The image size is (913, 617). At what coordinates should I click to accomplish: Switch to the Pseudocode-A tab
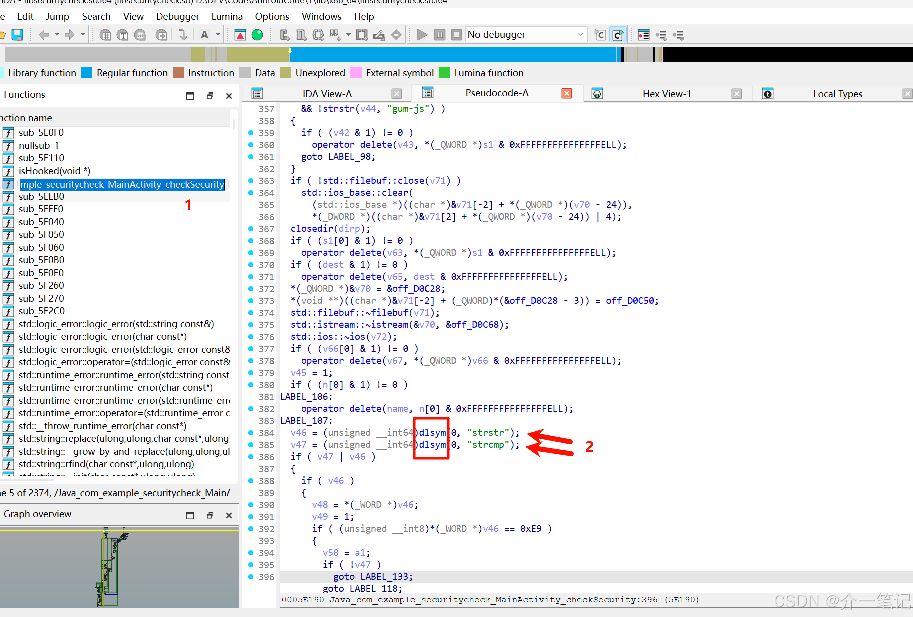pyautogui.click(x=497, y=93)
